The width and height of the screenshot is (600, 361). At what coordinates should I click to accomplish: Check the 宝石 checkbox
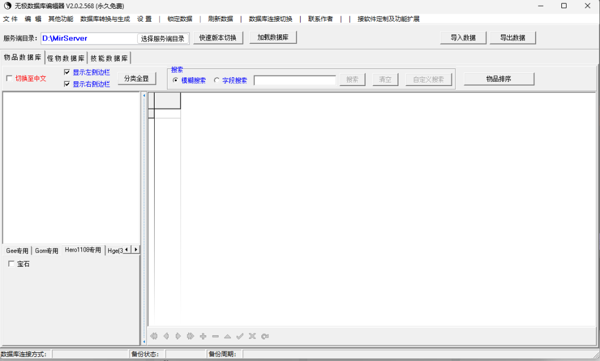point(11,263)
